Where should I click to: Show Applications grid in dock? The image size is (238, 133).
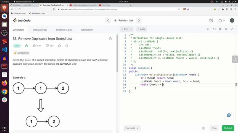(4, 129)
